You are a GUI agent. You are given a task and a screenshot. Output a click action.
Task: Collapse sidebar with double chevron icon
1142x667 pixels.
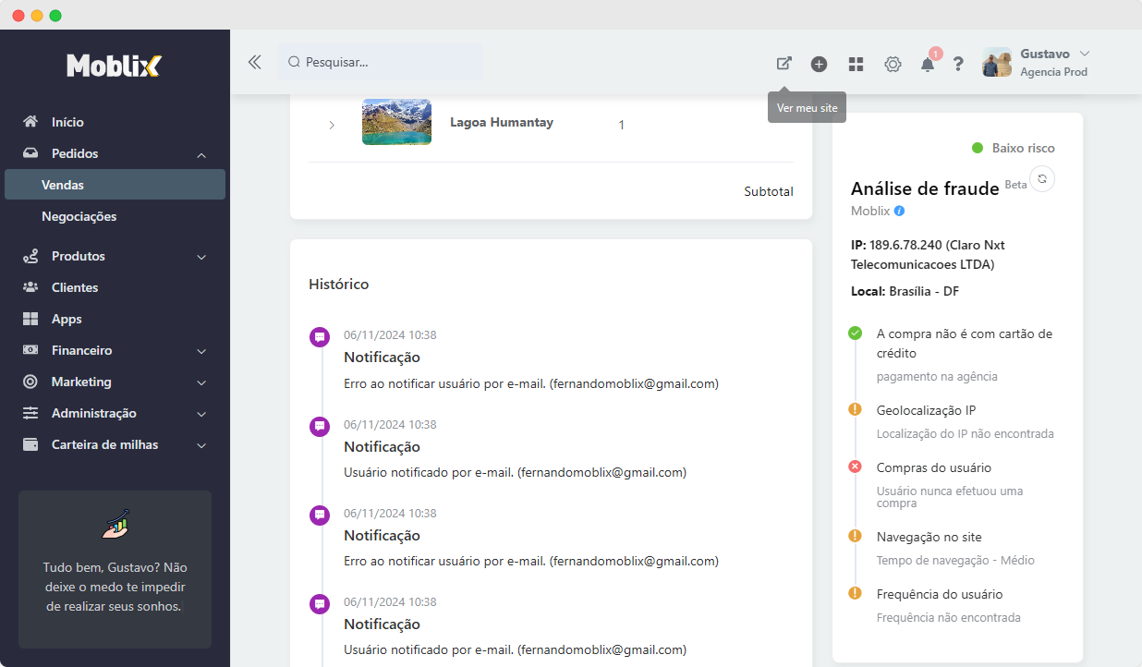pyautogui.click(x=255, y=62)
